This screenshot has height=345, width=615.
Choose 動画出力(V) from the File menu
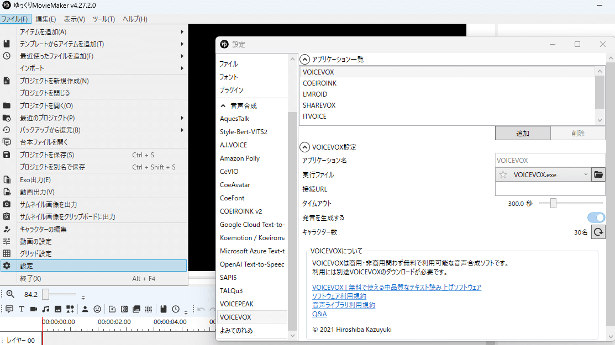pyautogui.click(x=93, y=192)
